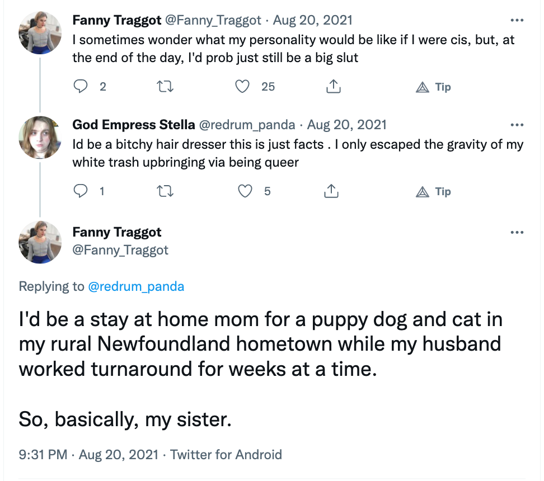Screen dimensions: 544x481
Task: Open the @Fanny_Traggot handle in main tweet
Action: (x=120, y=250)
